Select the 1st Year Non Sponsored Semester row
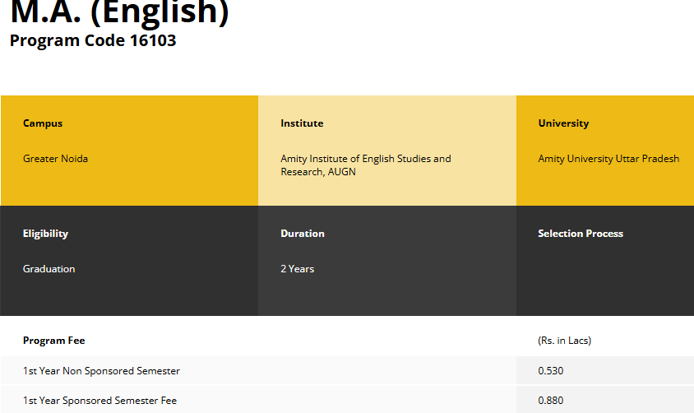The image size is (694, 413). pos(101,371)
